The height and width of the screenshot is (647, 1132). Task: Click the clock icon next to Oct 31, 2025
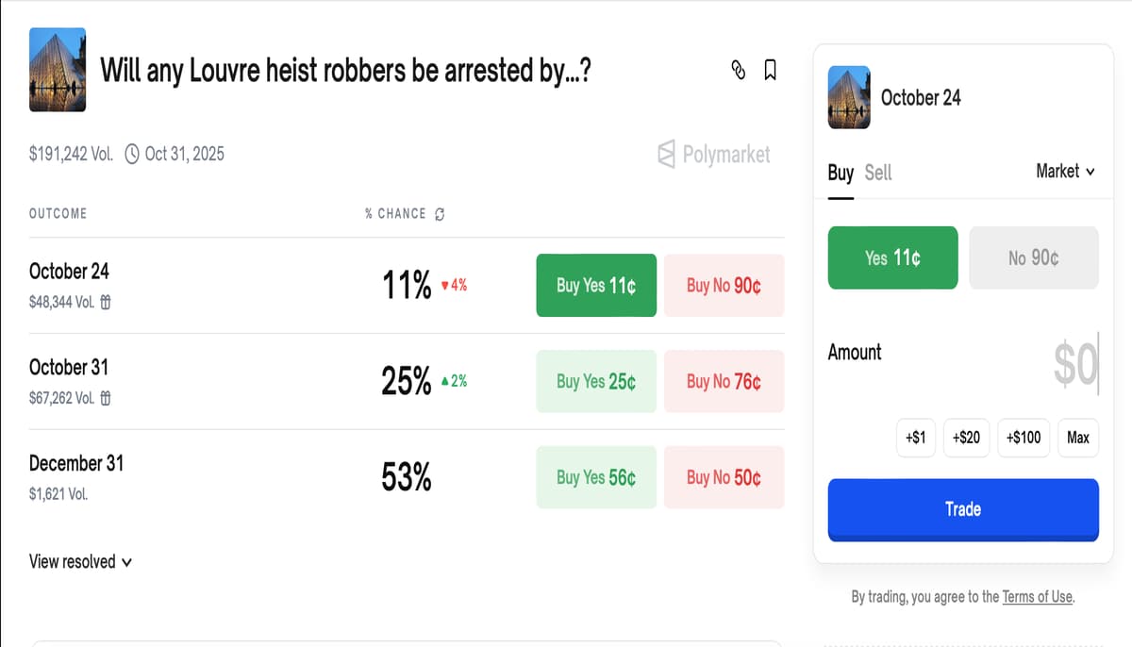tap(132, 154)
